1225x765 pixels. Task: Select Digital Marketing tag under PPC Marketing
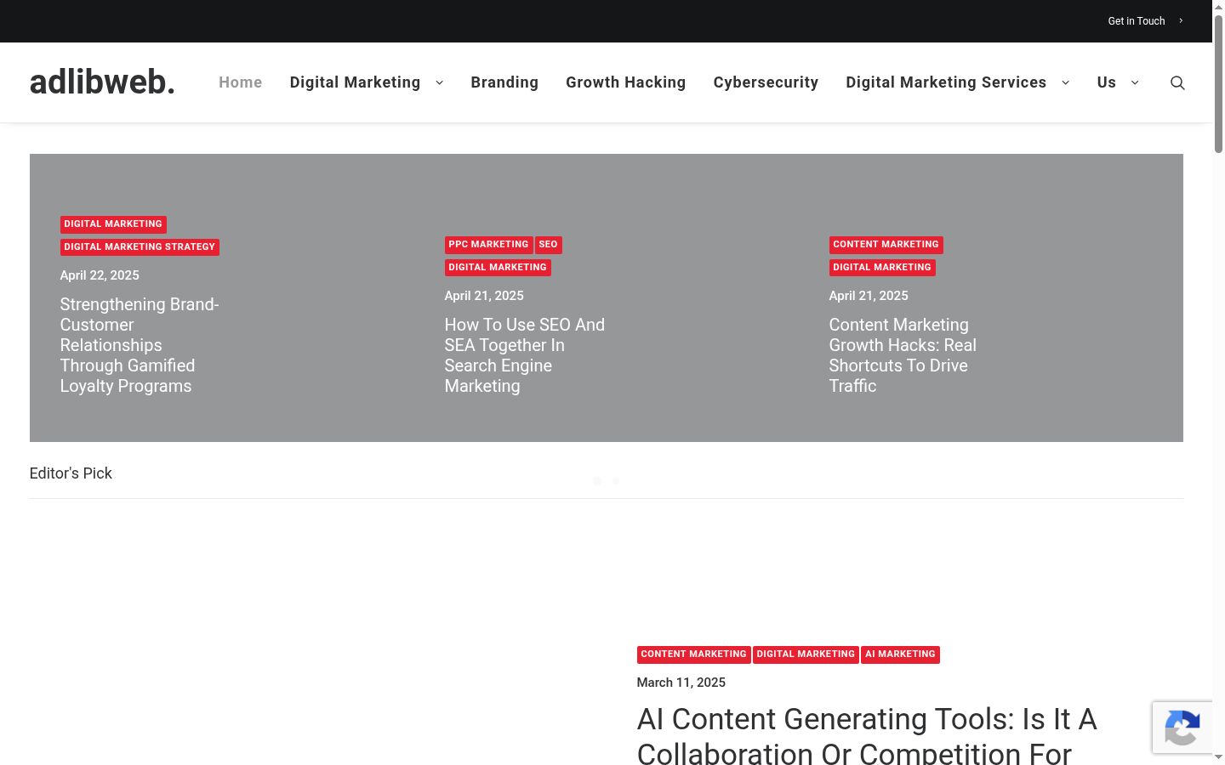[x=498, y=268]
